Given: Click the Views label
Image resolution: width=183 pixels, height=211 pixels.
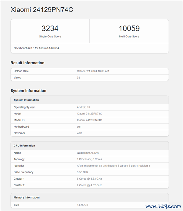Looking at the screenshot, I should point(17,78).
